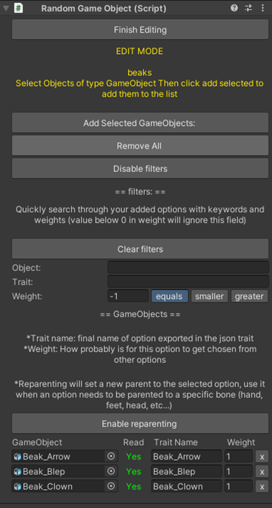272x508 pixels.
Task: Click the Remove All button
Action: click(140, 146)
